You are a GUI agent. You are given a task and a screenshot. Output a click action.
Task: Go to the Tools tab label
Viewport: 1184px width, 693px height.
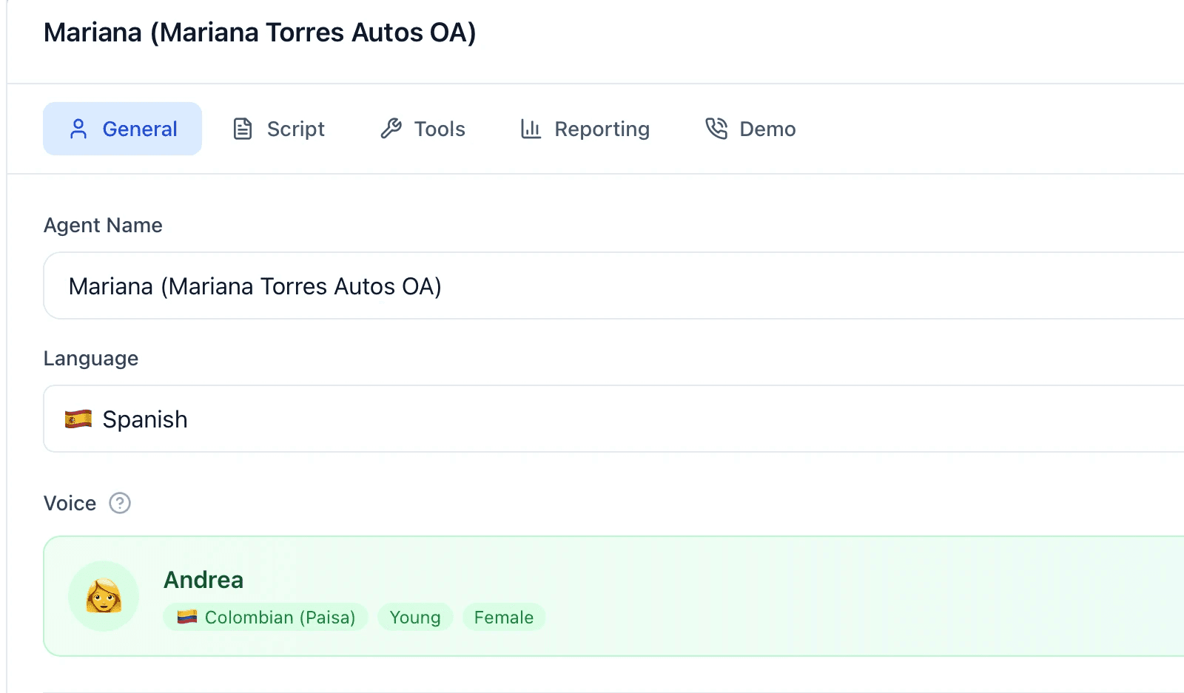point(440,129)
